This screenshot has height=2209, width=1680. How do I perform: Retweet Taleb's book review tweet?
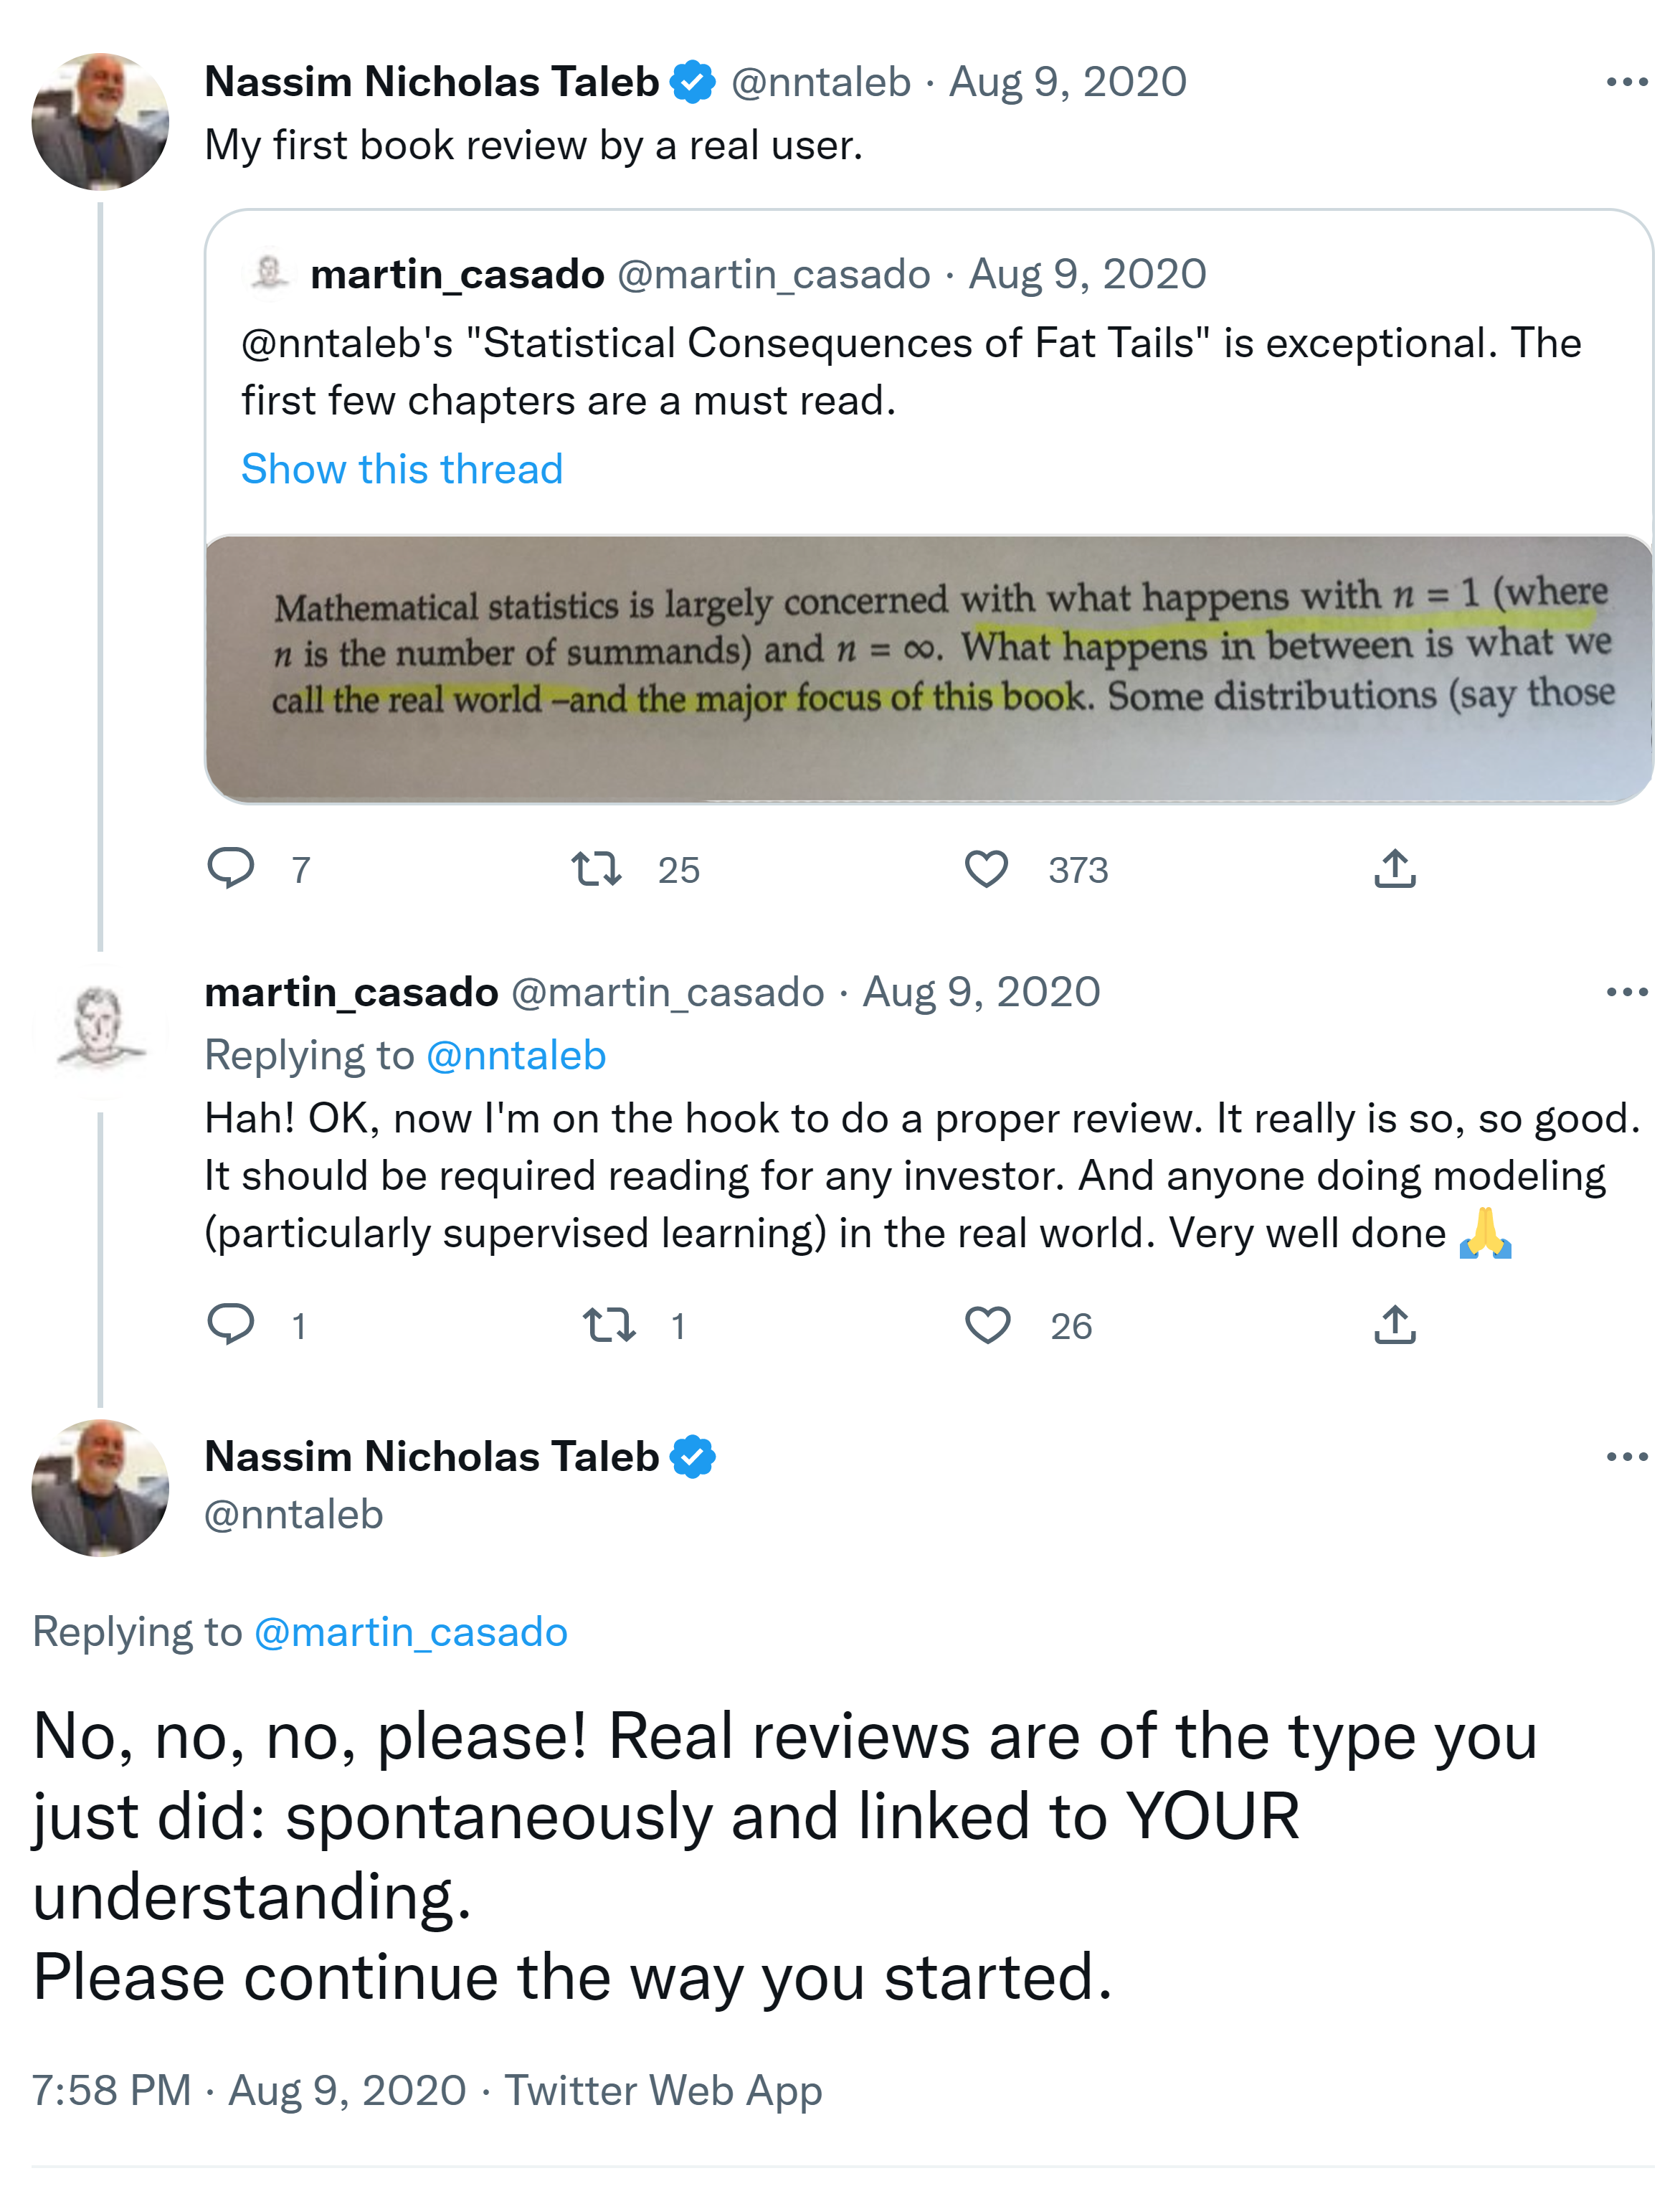tap(597, 868)
